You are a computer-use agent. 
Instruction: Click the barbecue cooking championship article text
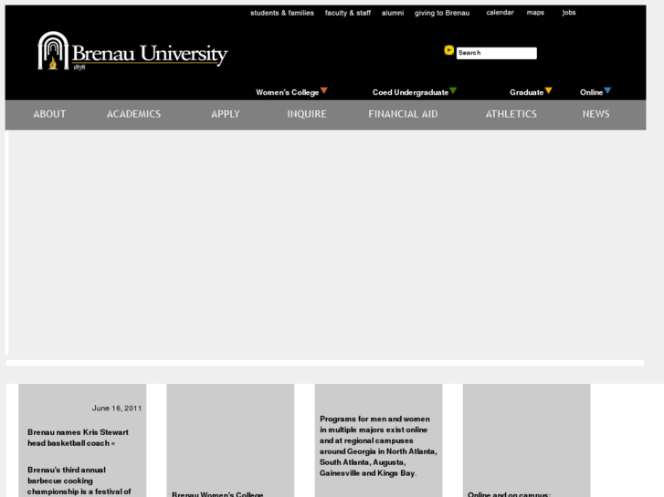pos(79,481)
